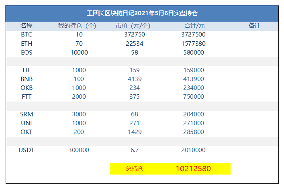Select the 'USDT' name cell
The width and height of the screenshot is (284, 189).
coord(27,150)
